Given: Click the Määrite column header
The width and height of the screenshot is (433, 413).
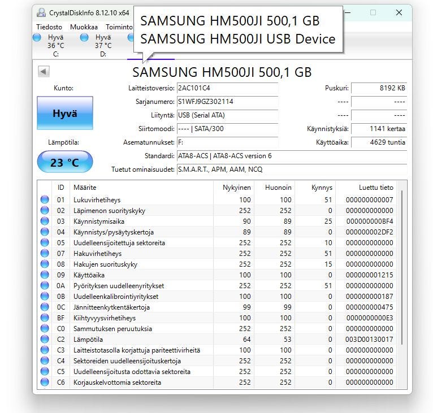Looking at the screenshot, I should (142, 188).
